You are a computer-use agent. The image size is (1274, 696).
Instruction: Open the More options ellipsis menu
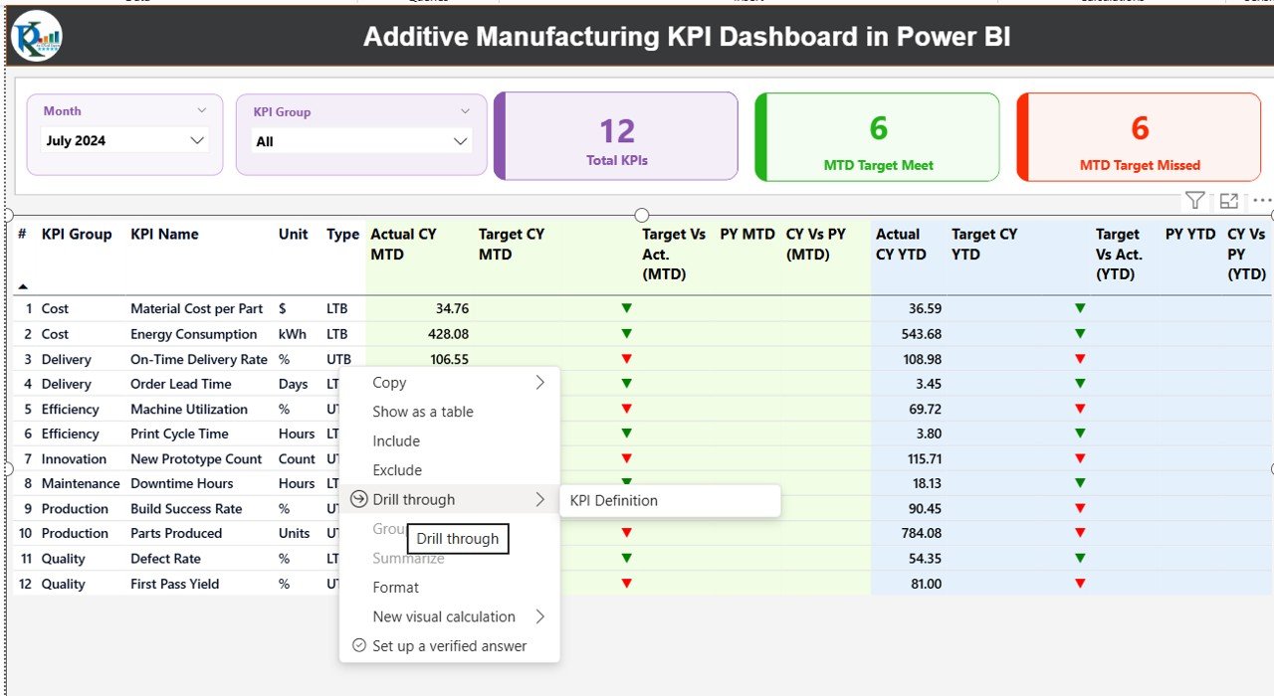[1260, 200]
